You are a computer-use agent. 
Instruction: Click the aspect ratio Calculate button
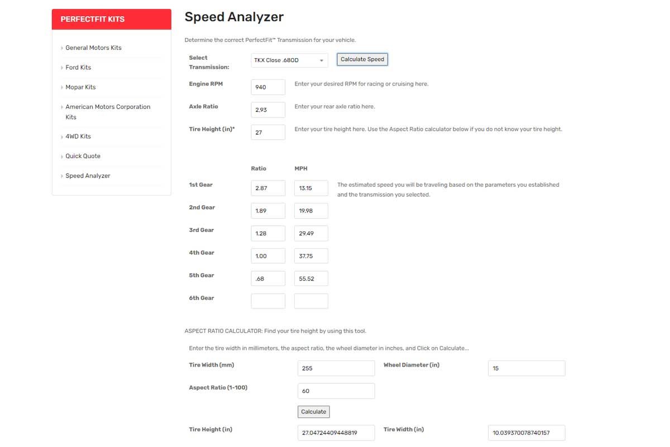coord(313,412)
